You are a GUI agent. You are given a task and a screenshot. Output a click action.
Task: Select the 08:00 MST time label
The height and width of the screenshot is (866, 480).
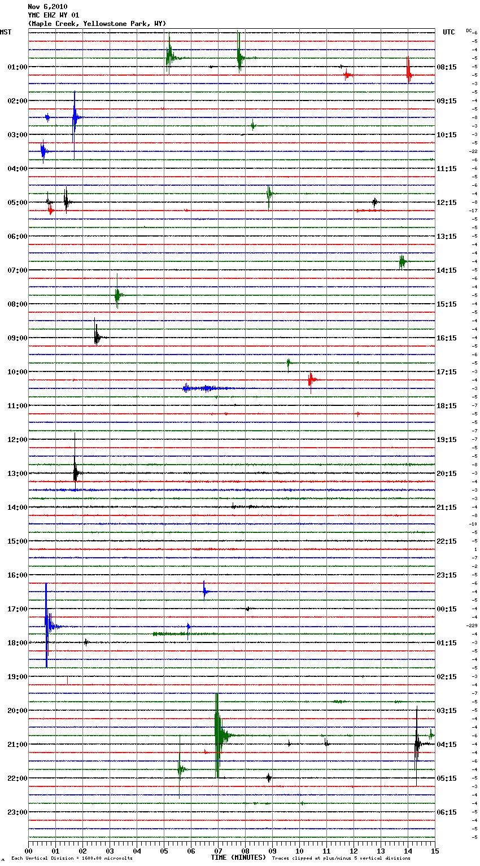click(x=18, y=304)
